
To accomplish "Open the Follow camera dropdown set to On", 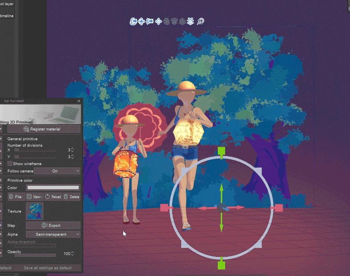I will tap(57, 171).
